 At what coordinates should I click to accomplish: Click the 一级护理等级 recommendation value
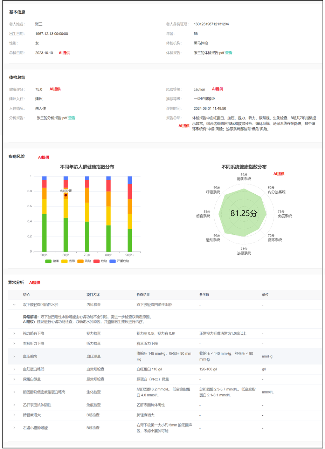204,99
